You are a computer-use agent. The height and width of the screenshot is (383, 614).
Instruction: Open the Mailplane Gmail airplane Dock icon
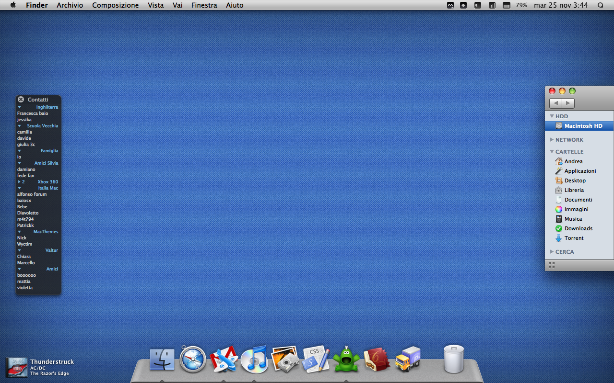224,360
